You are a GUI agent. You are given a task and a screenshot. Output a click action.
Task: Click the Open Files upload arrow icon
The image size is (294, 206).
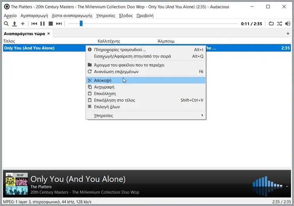15,24
